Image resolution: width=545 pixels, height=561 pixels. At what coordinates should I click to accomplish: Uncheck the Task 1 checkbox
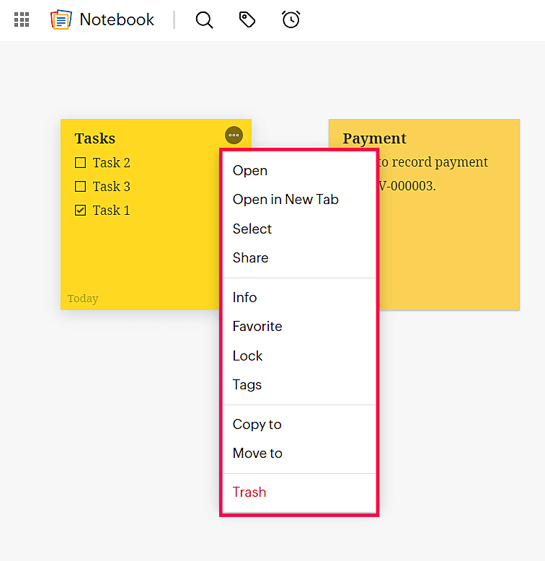81,210
